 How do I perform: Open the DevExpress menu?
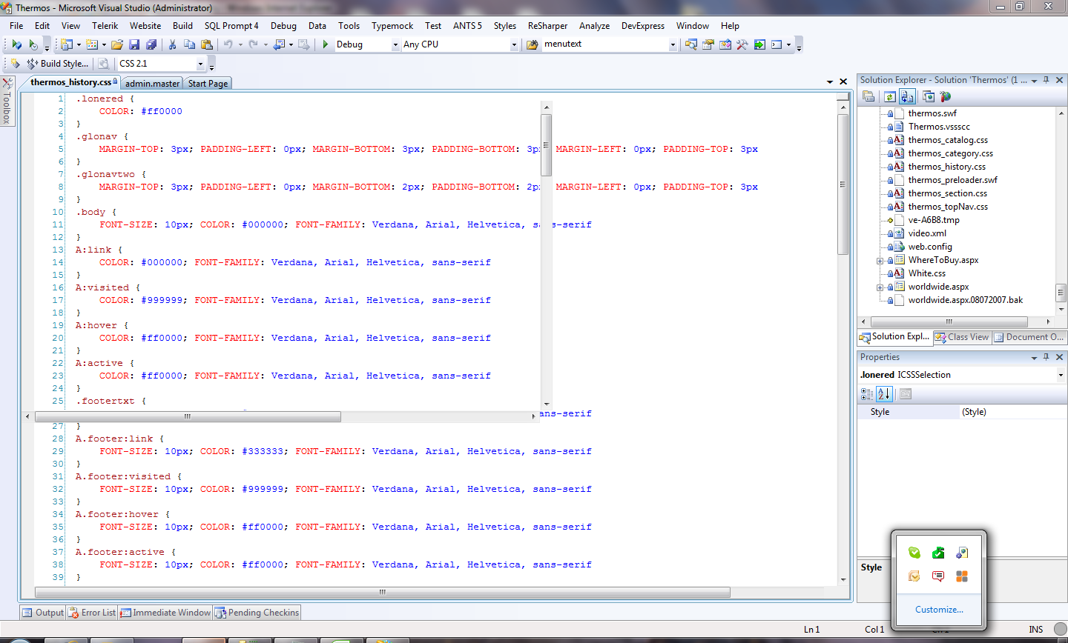tap(643, 26)
